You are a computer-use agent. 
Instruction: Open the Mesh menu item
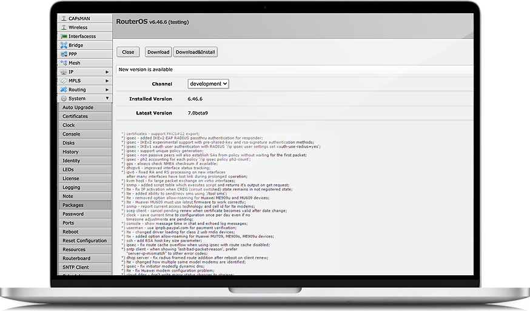point(85,63)
